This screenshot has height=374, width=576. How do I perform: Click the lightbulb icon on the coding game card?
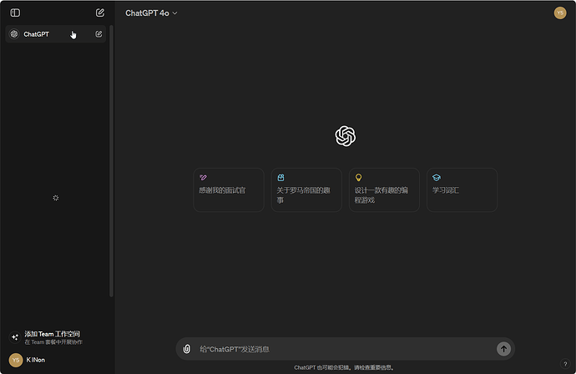click(x=358, y=178)
